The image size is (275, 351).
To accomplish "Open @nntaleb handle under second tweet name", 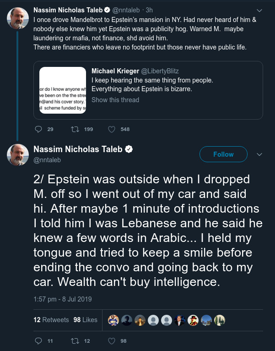I will coord(47,160).
